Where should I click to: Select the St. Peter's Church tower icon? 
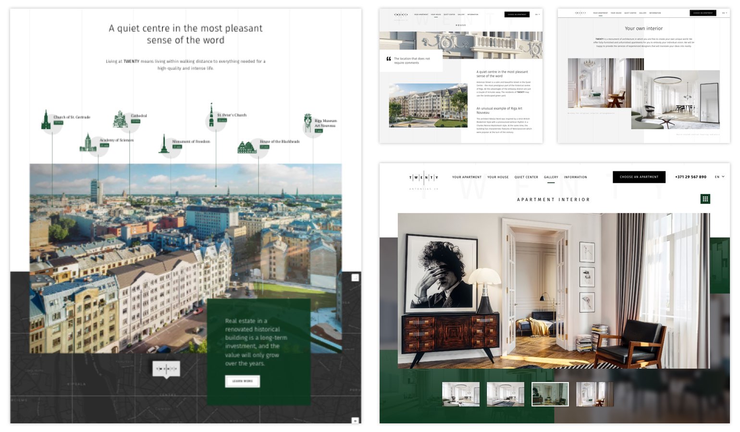[211, 116]
